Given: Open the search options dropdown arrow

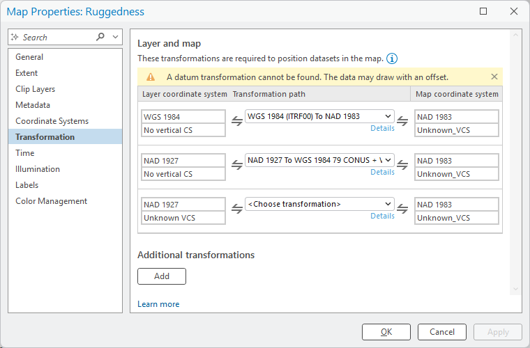Looking at the screenshot, I should (115, 37).
